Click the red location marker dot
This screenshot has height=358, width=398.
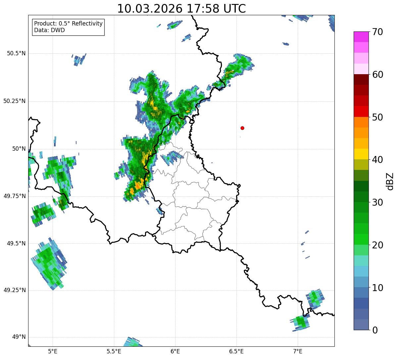click(x=242, y=128)
